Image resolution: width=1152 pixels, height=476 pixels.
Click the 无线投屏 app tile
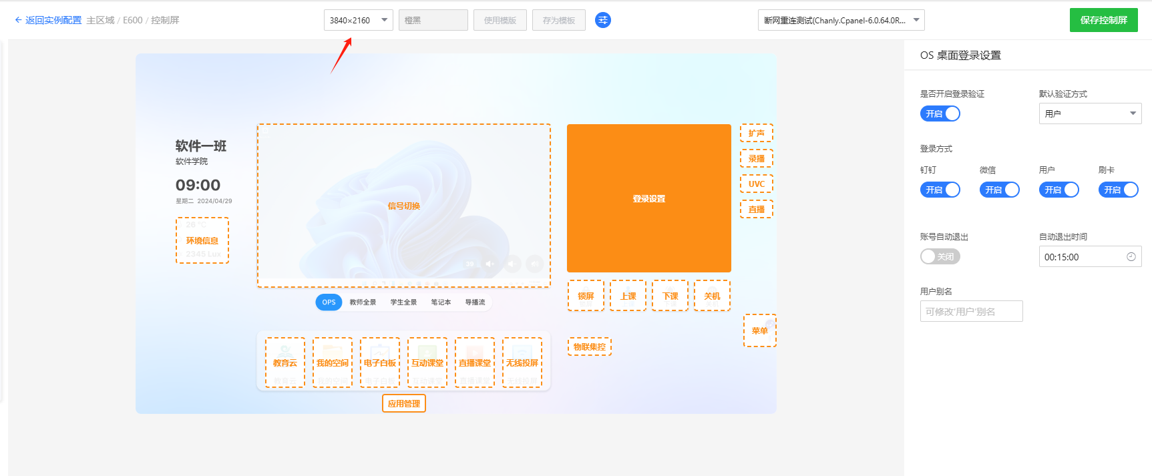pos(522,363)
